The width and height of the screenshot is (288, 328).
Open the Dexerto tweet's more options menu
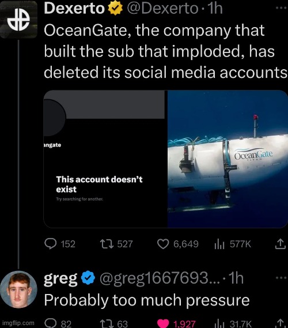click(x=281, y=8)
